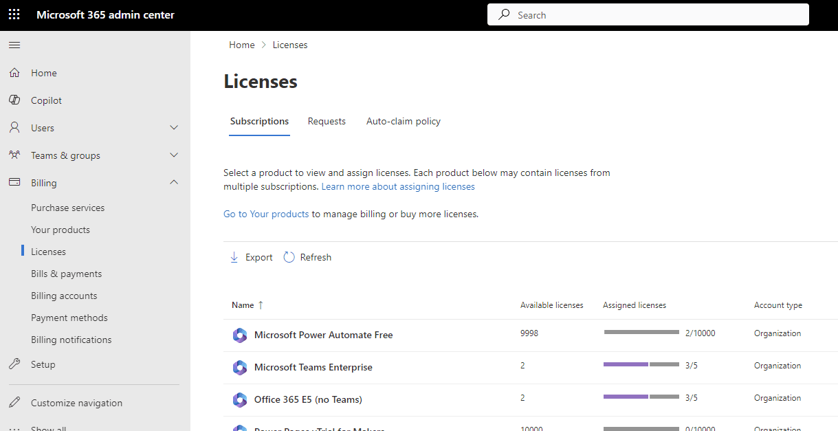838x431 pixels.
Task: Open Microsoft Power Automate Free product
Action: (x=324, y=335)
